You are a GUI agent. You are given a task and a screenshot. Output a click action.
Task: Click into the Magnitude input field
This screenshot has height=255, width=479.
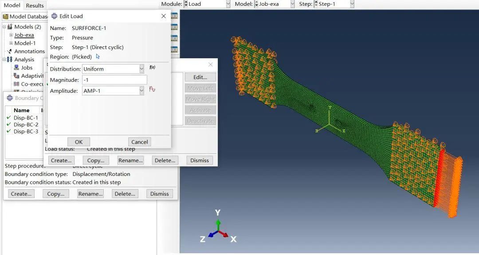[114, 80]
